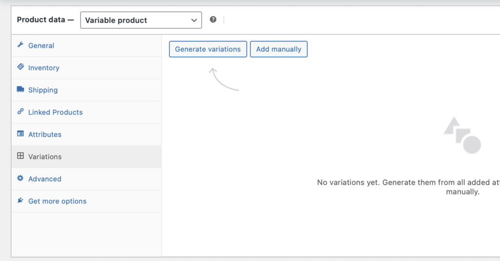The height and width of the screenshot is (261, 500).
Task: Click the plug icon beside Get more options
Action: 20,200
